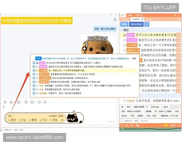
Task: Click next-page arrow on input candidate bar
Action: [63, 120]
